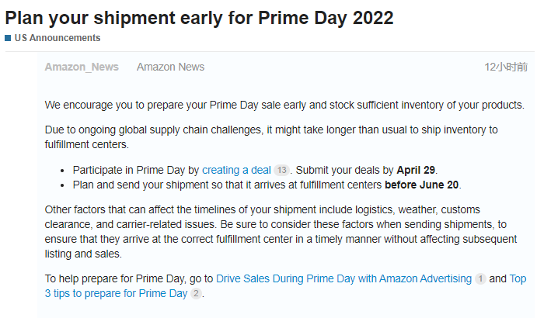
Task: Click the supply chain challenges paragraph
Action: click(x=271, y=137)
